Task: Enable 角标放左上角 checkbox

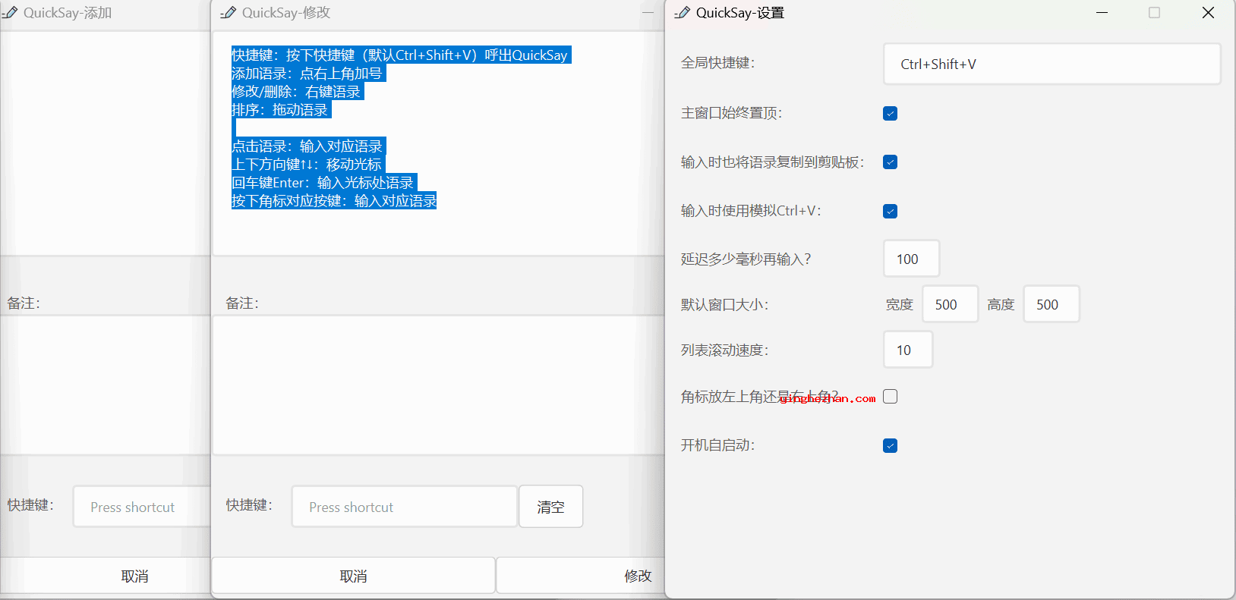Action: (x=891, y=397)
